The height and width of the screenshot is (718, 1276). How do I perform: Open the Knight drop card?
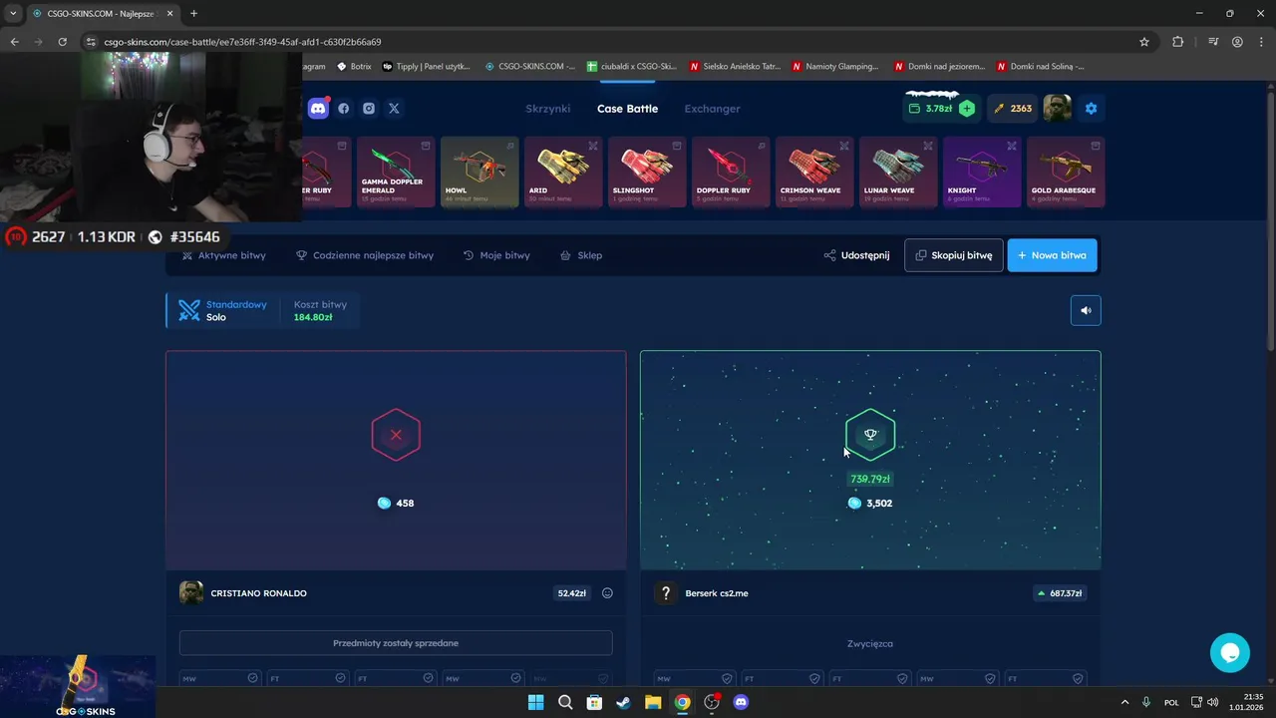point(982,172)
